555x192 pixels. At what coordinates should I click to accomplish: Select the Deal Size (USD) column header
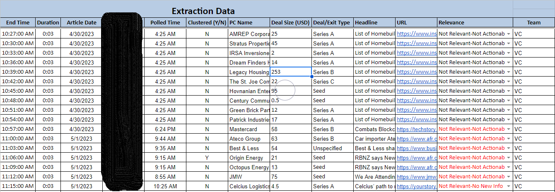pos(291,22)
